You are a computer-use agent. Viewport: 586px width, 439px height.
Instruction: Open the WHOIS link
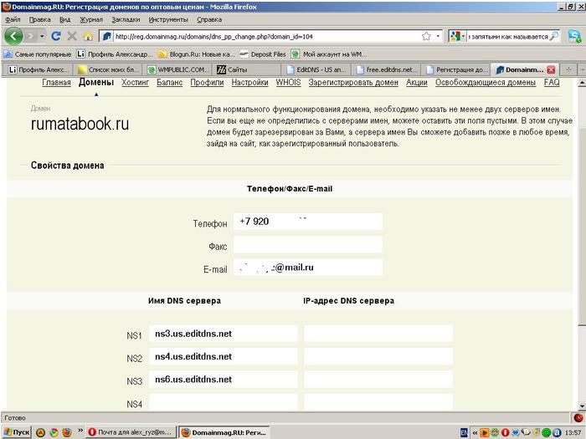point(288,83)
